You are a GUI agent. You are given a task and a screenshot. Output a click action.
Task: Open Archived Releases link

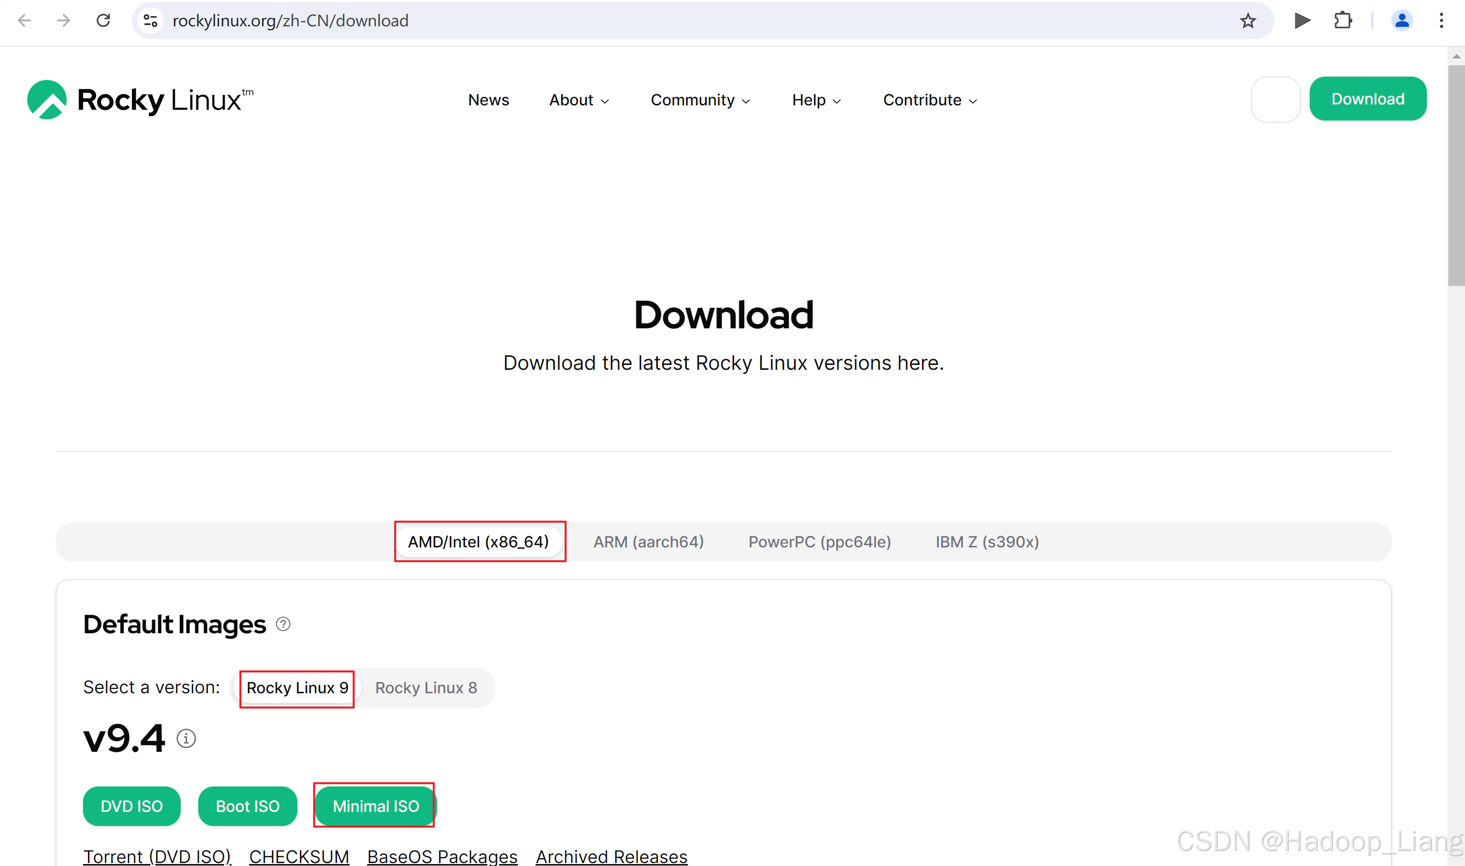[611, 857]
